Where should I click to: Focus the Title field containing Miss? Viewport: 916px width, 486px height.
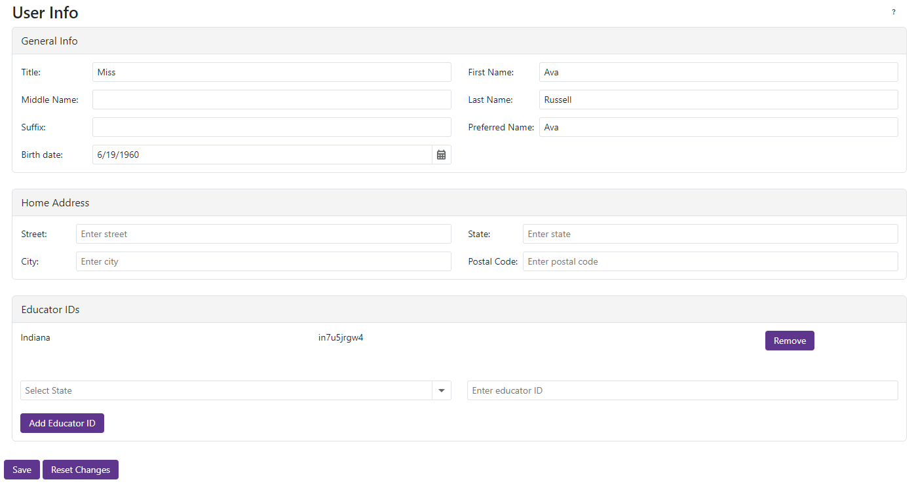pos(271,72)
